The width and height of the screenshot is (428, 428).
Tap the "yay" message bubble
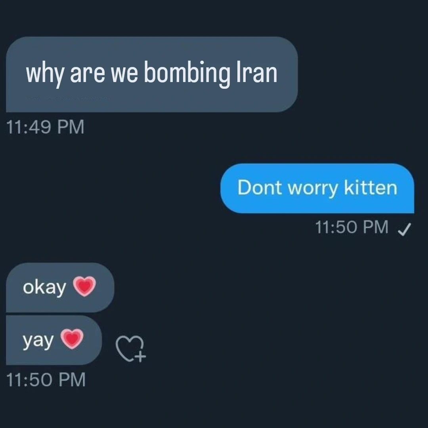[x=54, y=340]
